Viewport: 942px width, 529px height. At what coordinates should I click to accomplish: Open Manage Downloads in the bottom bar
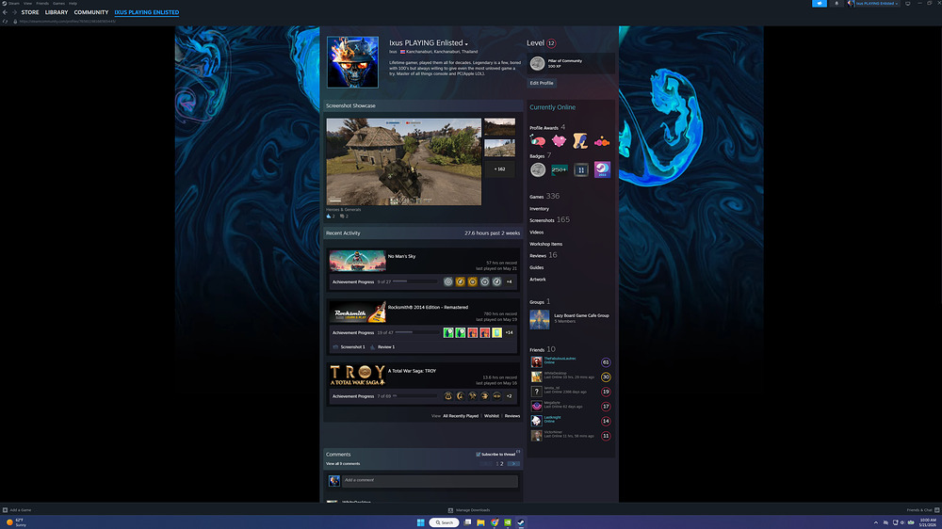coord(468,510)
